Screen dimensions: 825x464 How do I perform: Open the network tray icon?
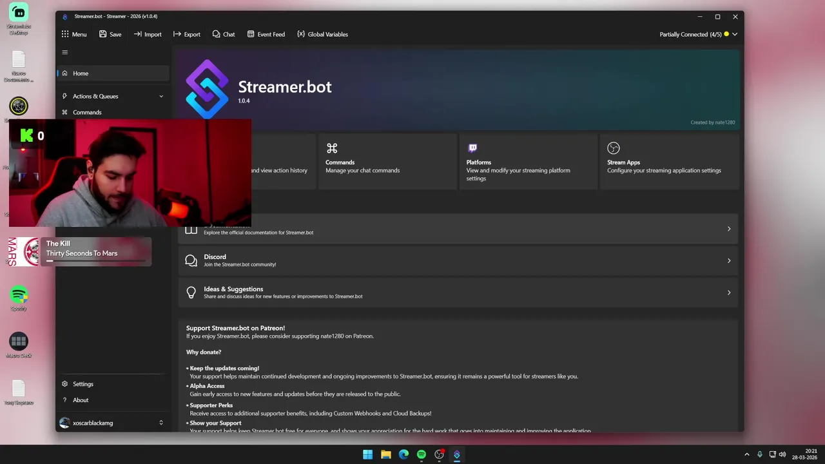coord(773,454)
